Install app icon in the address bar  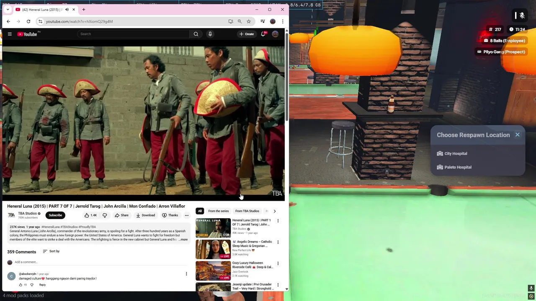[231, 21]
